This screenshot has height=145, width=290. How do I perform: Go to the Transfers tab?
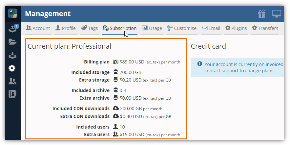[265, 28]
